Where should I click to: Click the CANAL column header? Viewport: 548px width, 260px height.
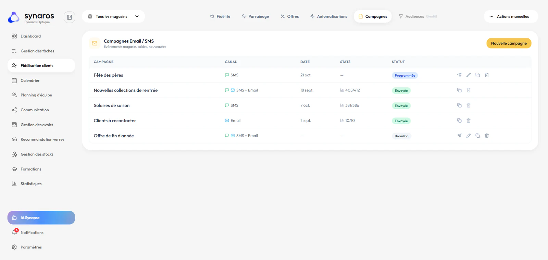click(231, 62)
